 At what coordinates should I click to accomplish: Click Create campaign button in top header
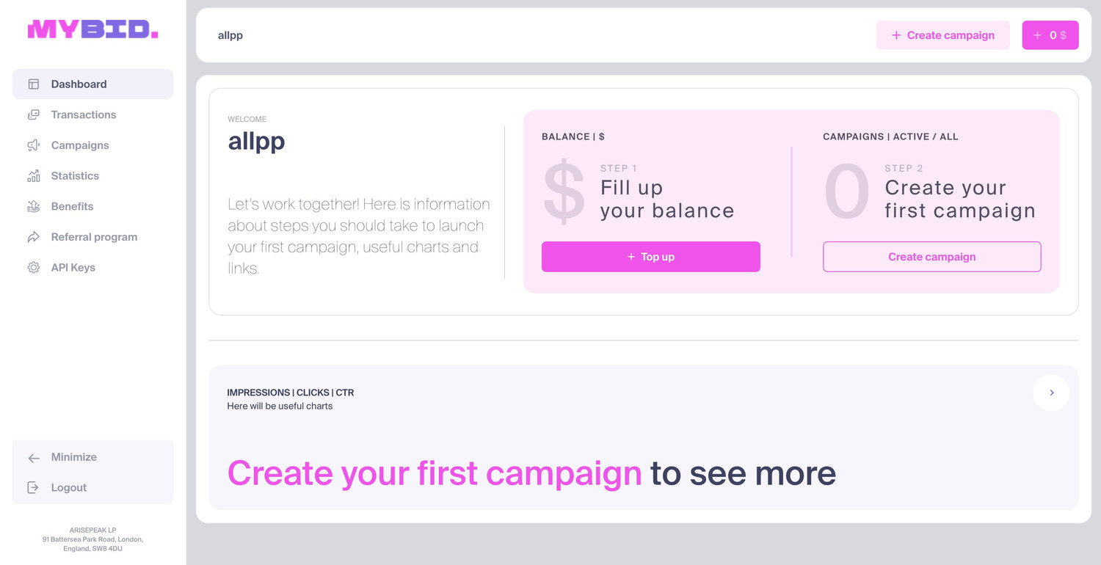click(942, 35)
